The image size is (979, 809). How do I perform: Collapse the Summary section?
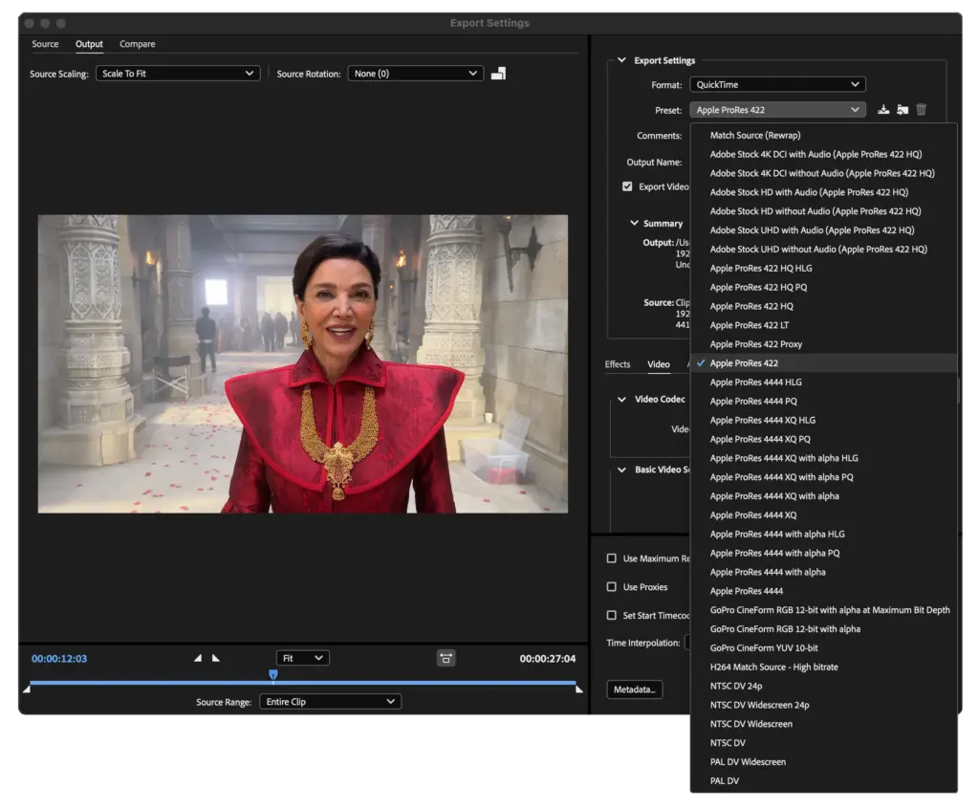(x=635, y=223)
